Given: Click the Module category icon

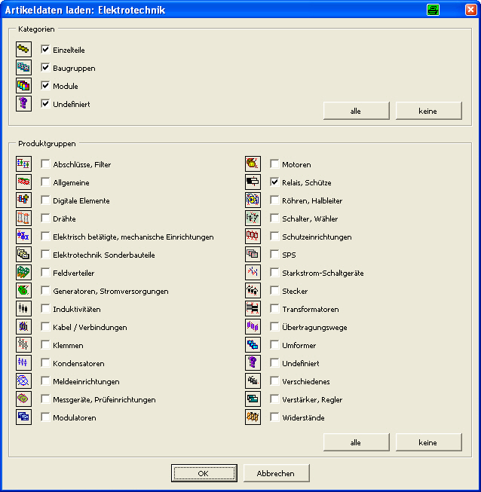Looking at the screenshot, I should click(23, 85).
